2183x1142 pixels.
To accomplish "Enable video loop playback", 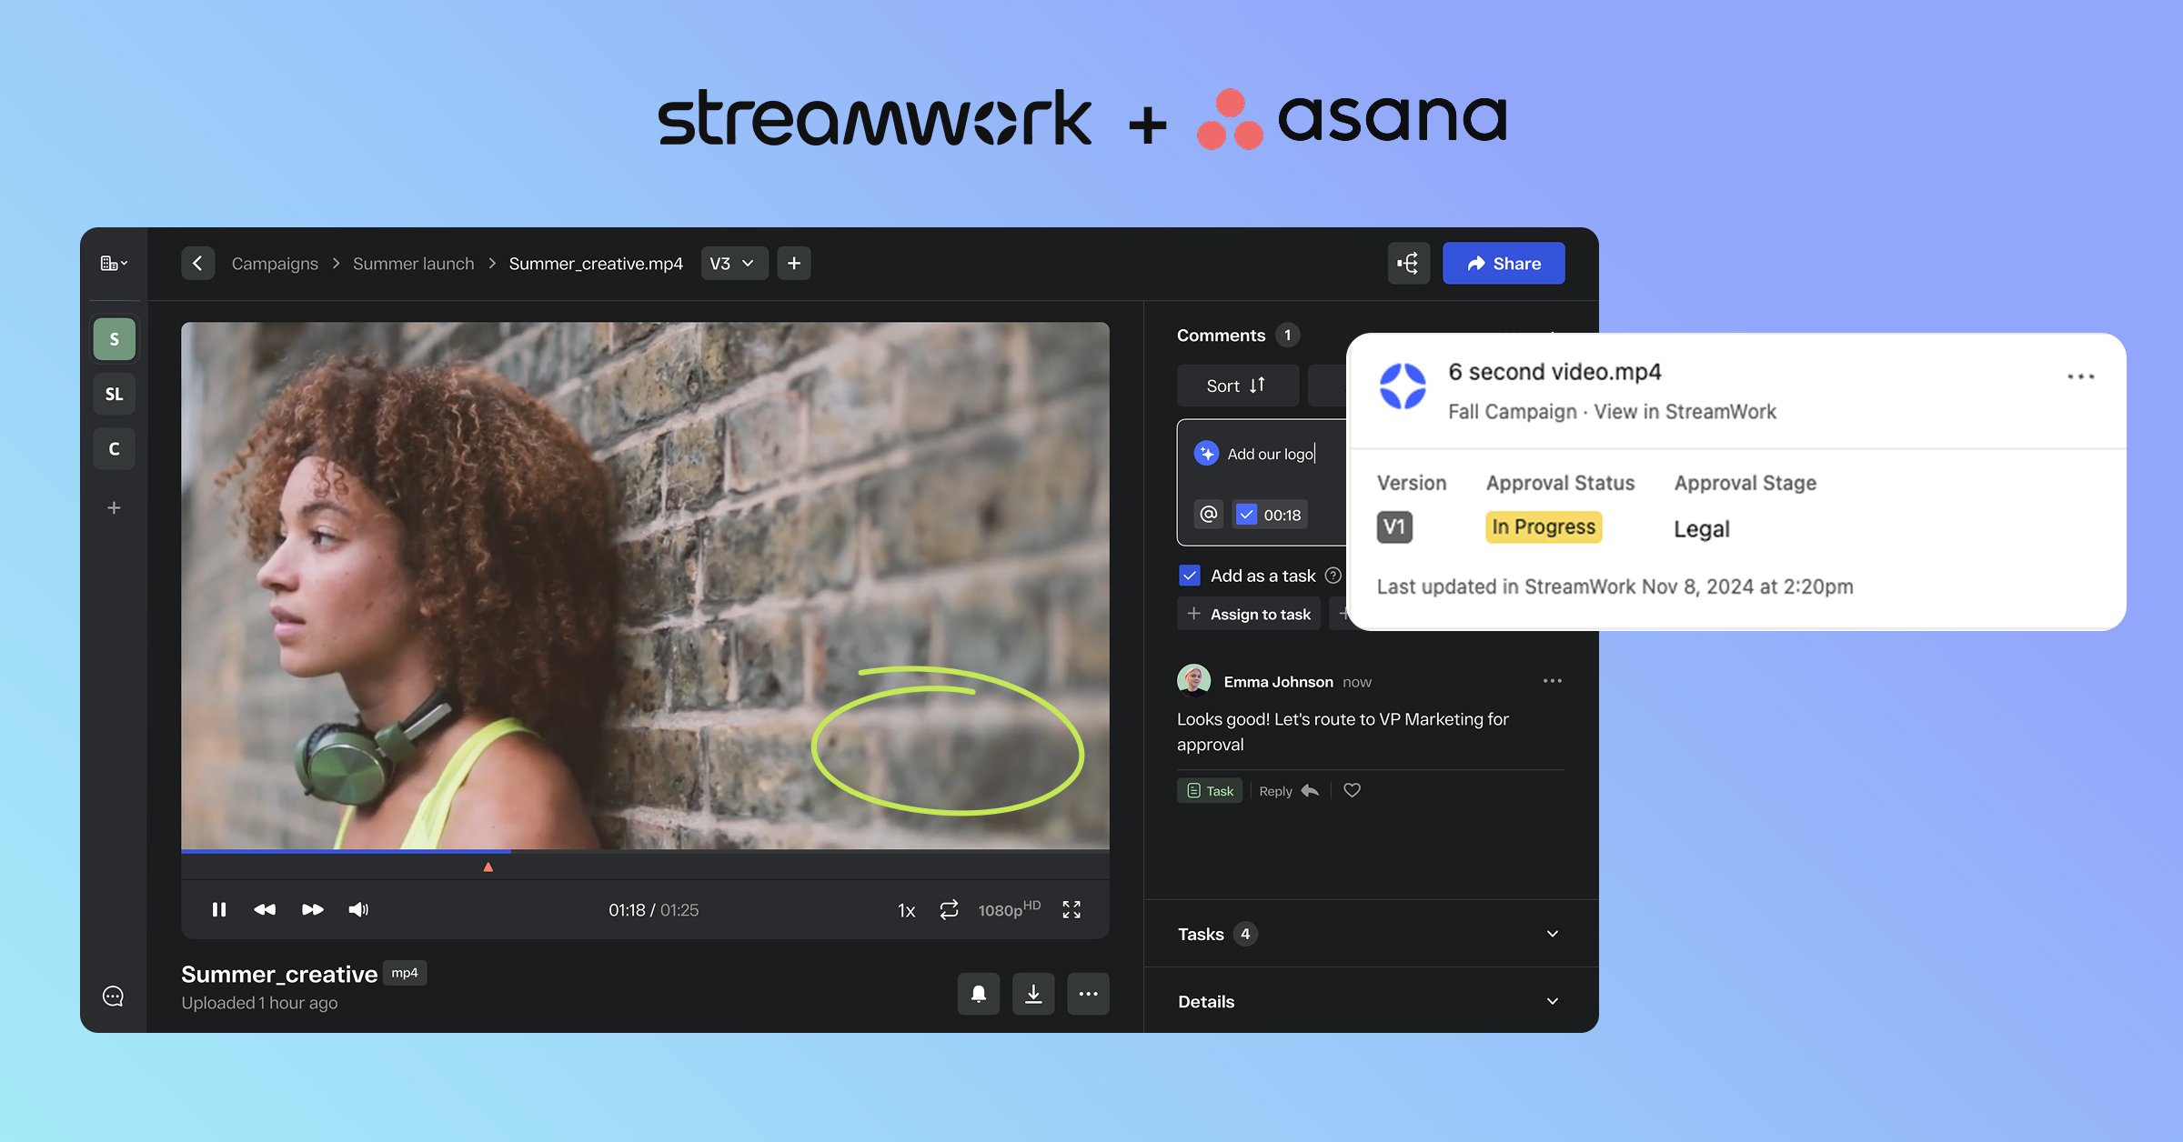I will (948, 908).
